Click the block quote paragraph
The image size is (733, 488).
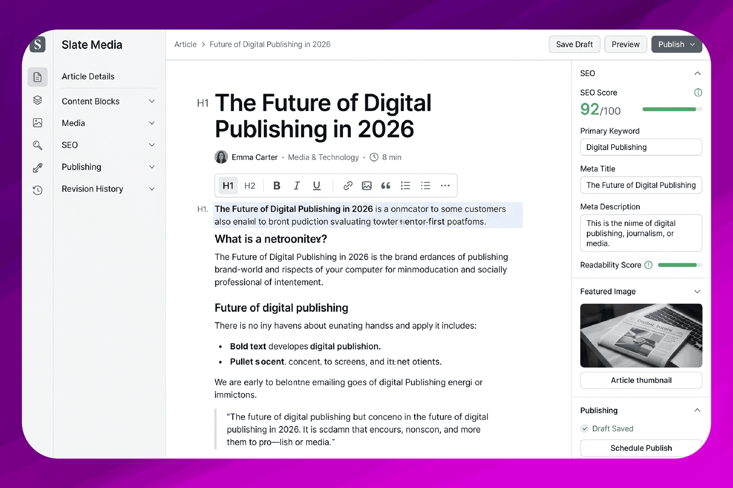point(357,429)
